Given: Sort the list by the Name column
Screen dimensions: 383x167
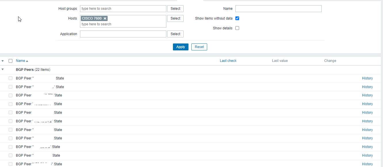Looking at the screenshot, I should click(22, 61).
